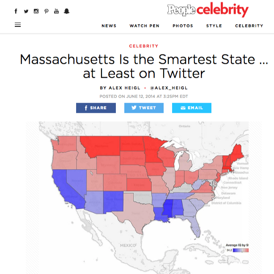Share the article on Facebook
This screenshot has height=274, width=274.
[96, 108]
